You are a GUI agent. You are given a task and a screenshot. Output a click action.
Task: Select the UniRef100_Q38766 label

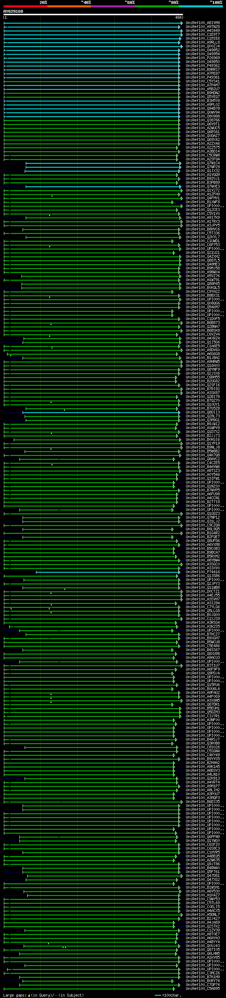(203, 120)
